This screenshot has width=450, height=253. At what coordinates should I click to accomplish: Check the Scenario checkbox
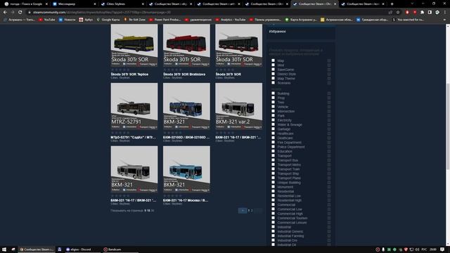point(274,83)
